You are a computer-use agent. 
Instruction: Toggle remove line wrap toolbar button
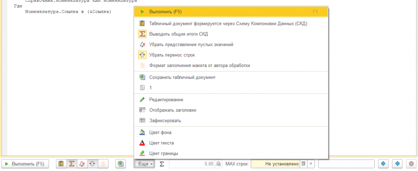tap(92, 164)
